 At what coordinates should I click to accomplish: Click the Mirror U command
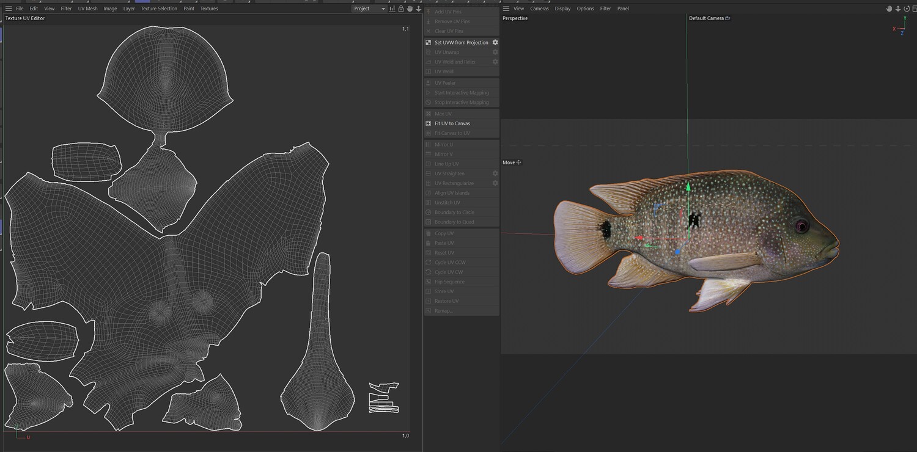(462, 145)
